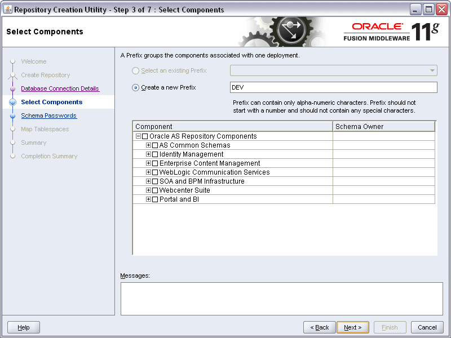Image resolution: width=451 pixels, height=338 pixels.
Task: Click inside the Messages text area
Action: click(x=281, y=299)
